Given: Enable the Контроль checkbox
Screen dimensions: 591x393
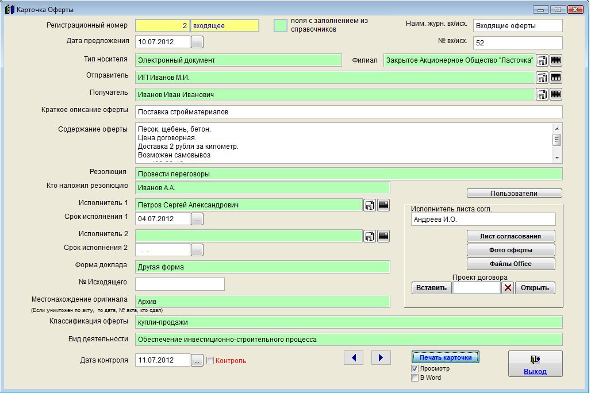Looking at the screenshot, I should 210,361.
